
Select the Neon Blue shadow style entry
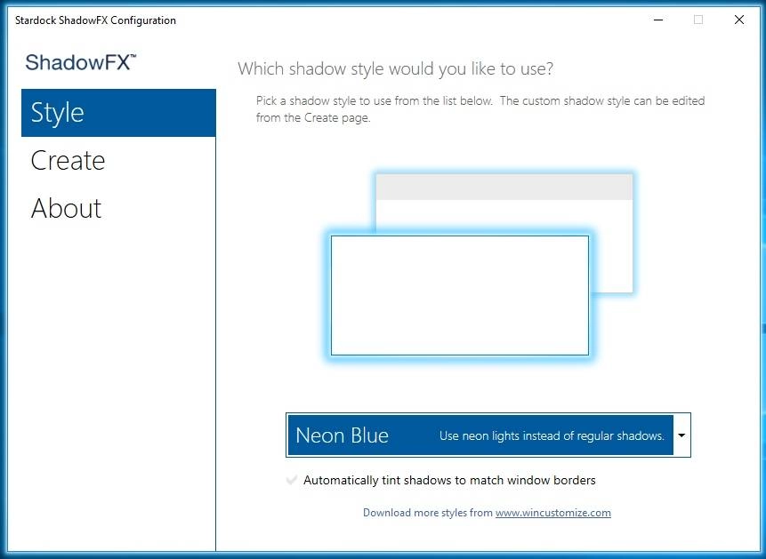tap(480, 435)
